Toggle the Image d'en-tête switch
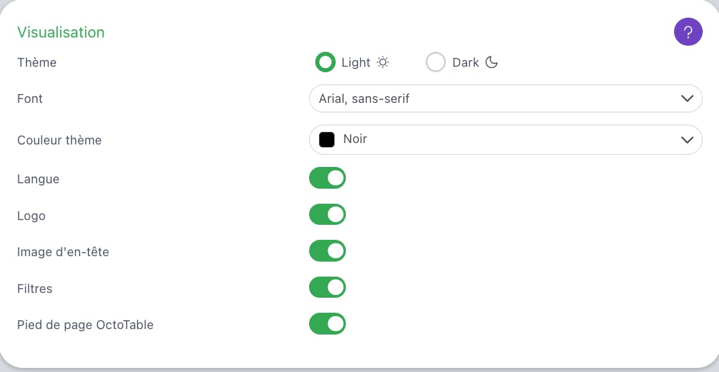Viewport: 719px width, 372px height. click(327, 251)
